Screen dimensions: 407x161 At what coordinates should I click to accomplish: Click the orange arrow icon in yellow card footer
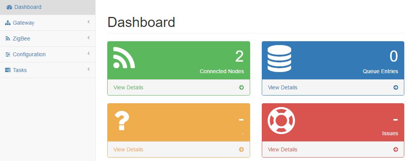click(x=241, y=149)
